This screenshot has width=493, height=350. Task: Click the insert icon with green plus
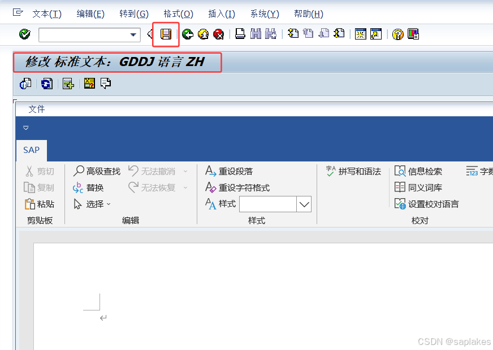(x=68, y=84)
